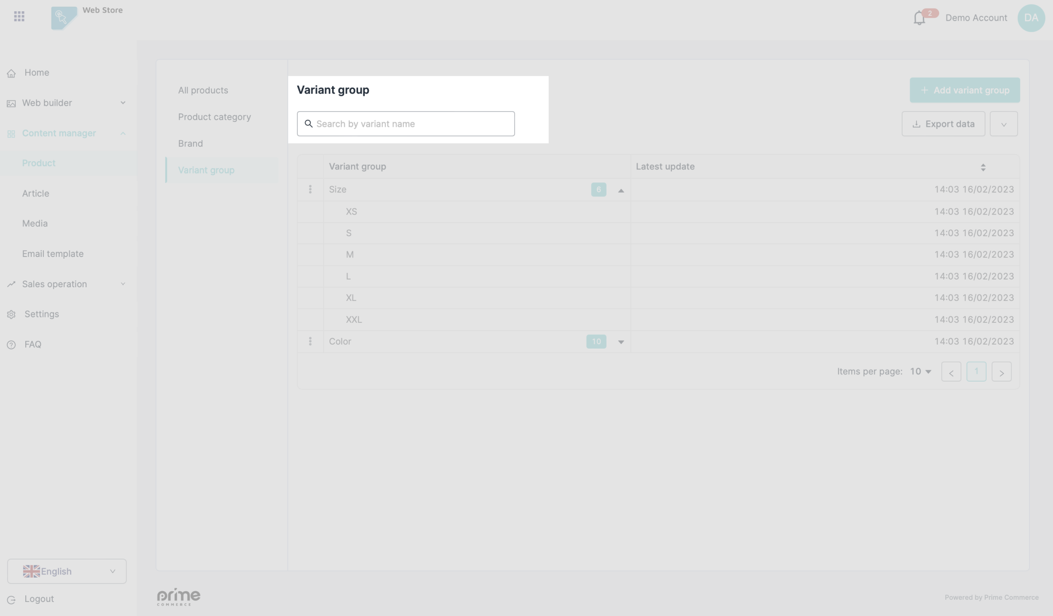Screen dimensions: 1053x616
Task: Switch to the Product category tab
Action: [x=214, y=117]
